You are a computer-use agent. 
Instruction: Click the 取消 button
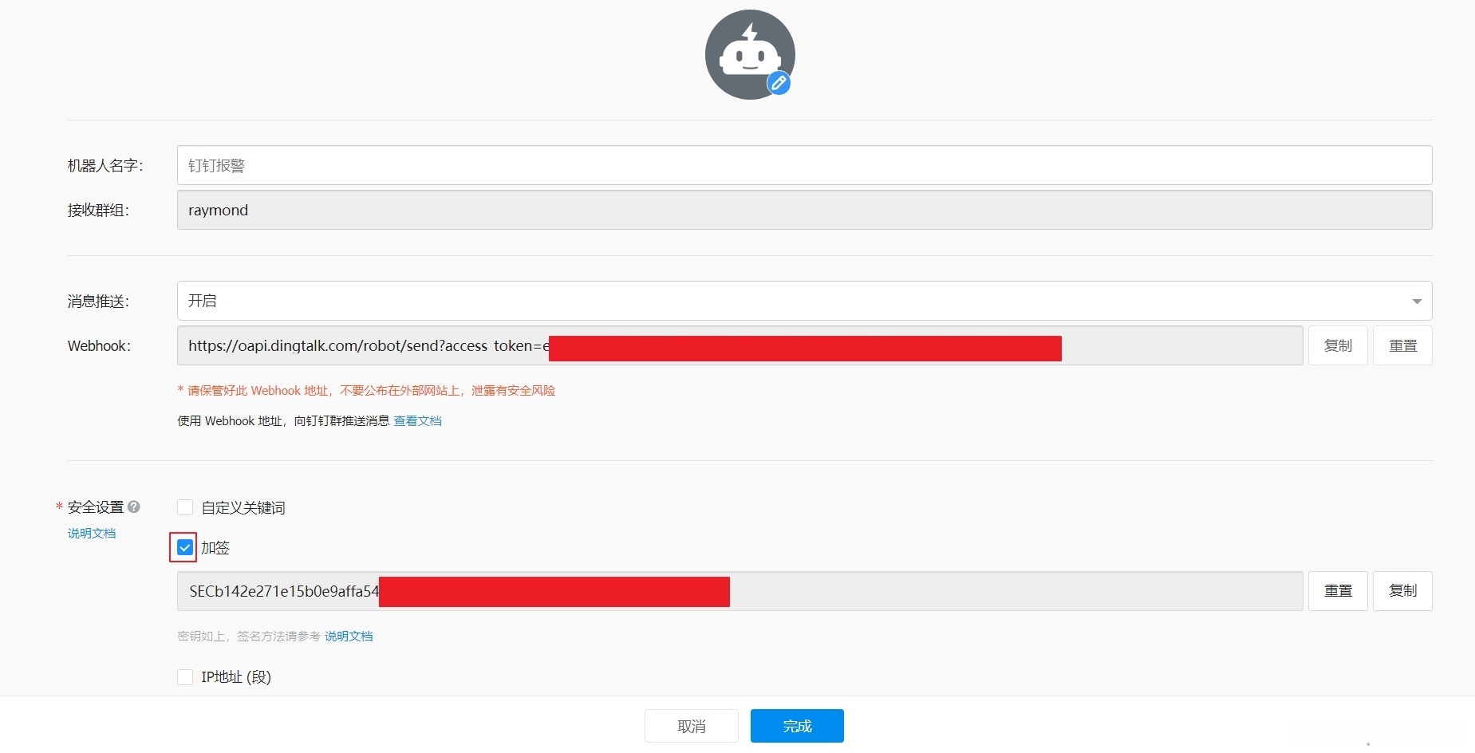[x=692, y=726]
